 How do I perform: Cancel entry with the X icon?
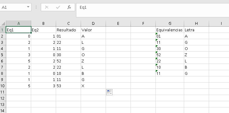click(47, 7)
